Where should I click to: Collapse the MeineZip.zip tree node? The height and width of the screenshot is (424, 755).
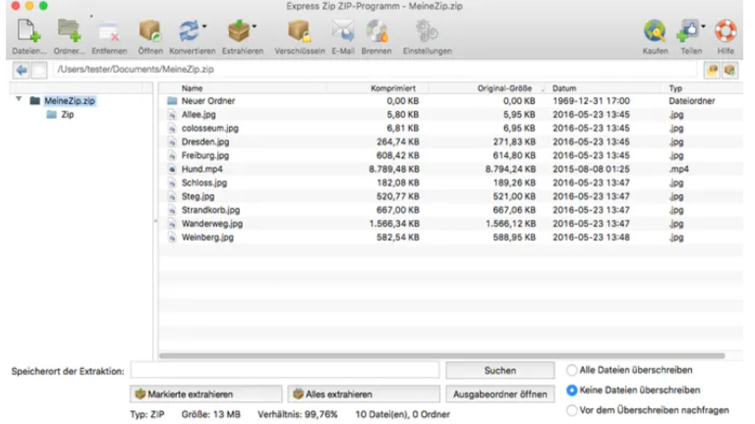coord(19,100)
